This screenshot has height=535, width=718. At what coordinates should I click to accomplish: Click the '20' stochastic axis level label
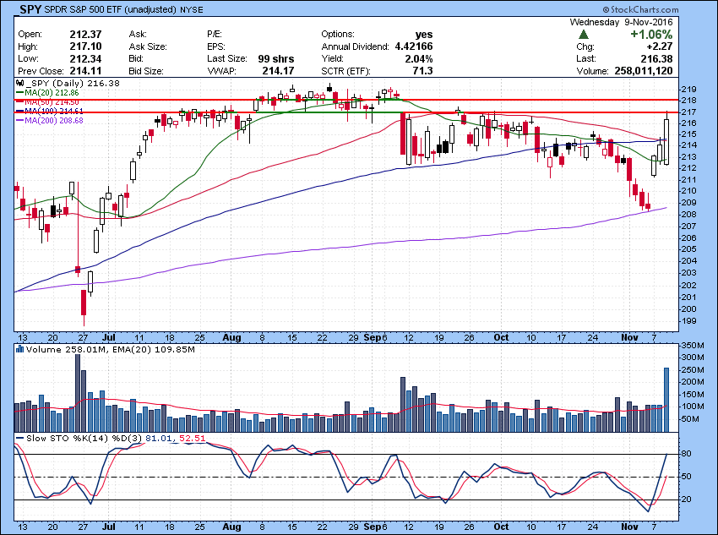[x=687, y=500]
